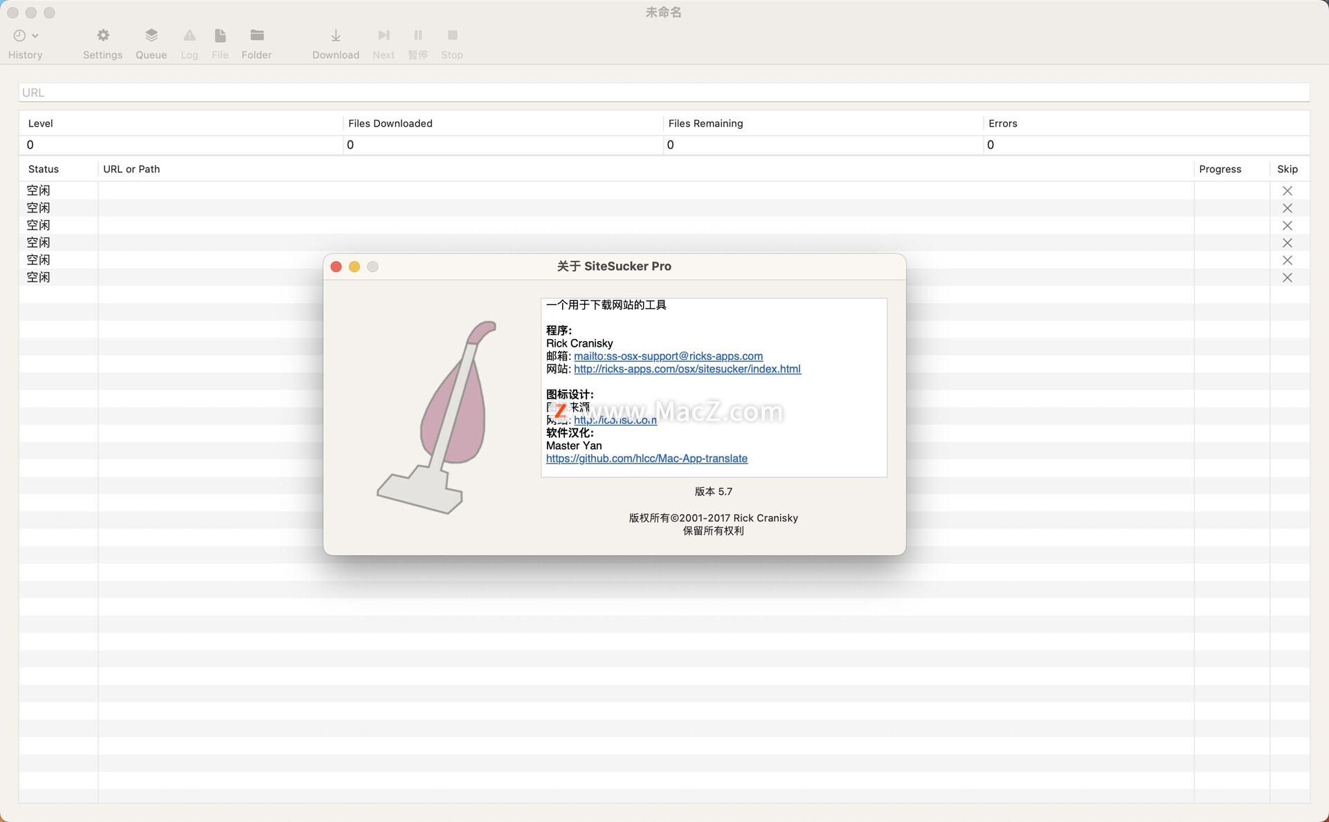Skip third idle row with X
This screenshot has width=1329, height=822.
pyautogui.click(x=1287, y=226)
